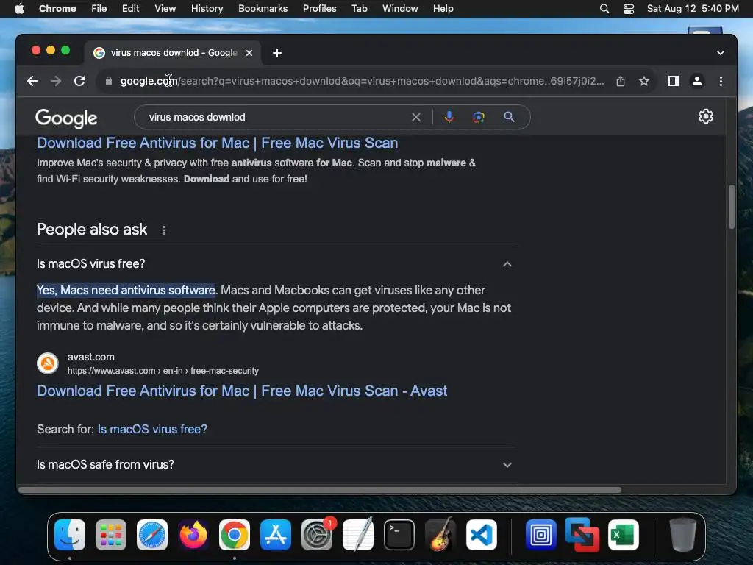Open the Chrome profile icon
This screenshot has width=753, height=565.
click(697, 81)
